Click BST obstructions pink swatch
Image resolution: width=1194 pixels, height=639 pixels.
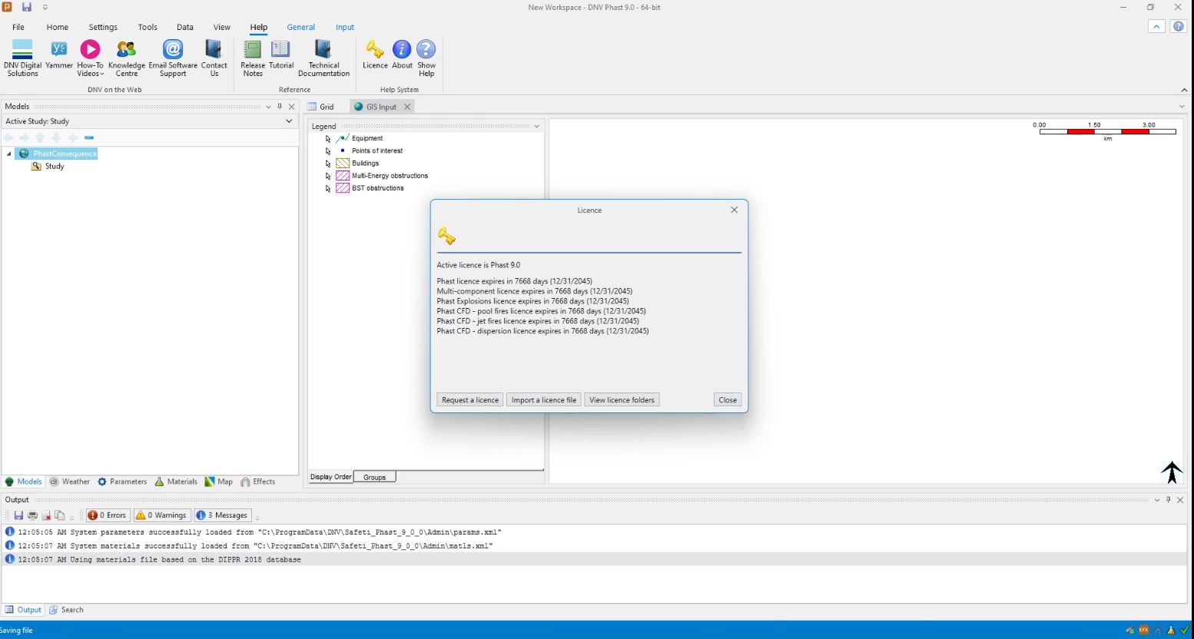click(343, 188)
